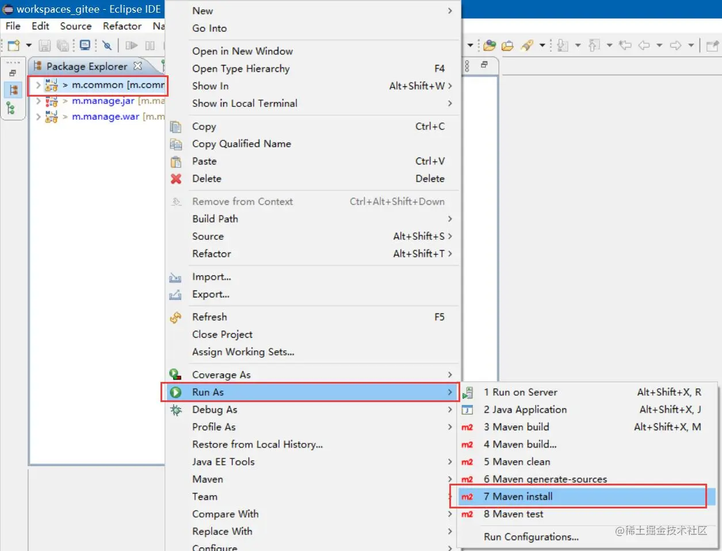
Task: Click the Next Annotation toolbar icon
Action: pos(563,45)
